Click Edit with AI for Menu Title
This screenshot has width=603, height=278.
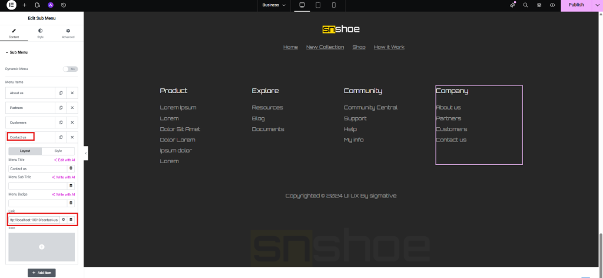pyautogui.click(x=64, y=160)
